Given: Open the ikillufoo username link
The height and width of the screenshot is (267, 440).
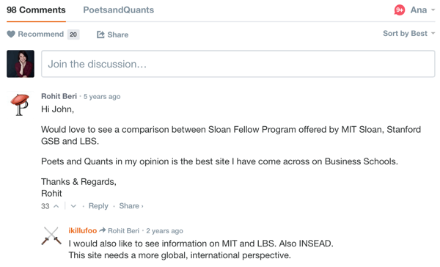Looking at the screenshot, I should coord(82,230).
